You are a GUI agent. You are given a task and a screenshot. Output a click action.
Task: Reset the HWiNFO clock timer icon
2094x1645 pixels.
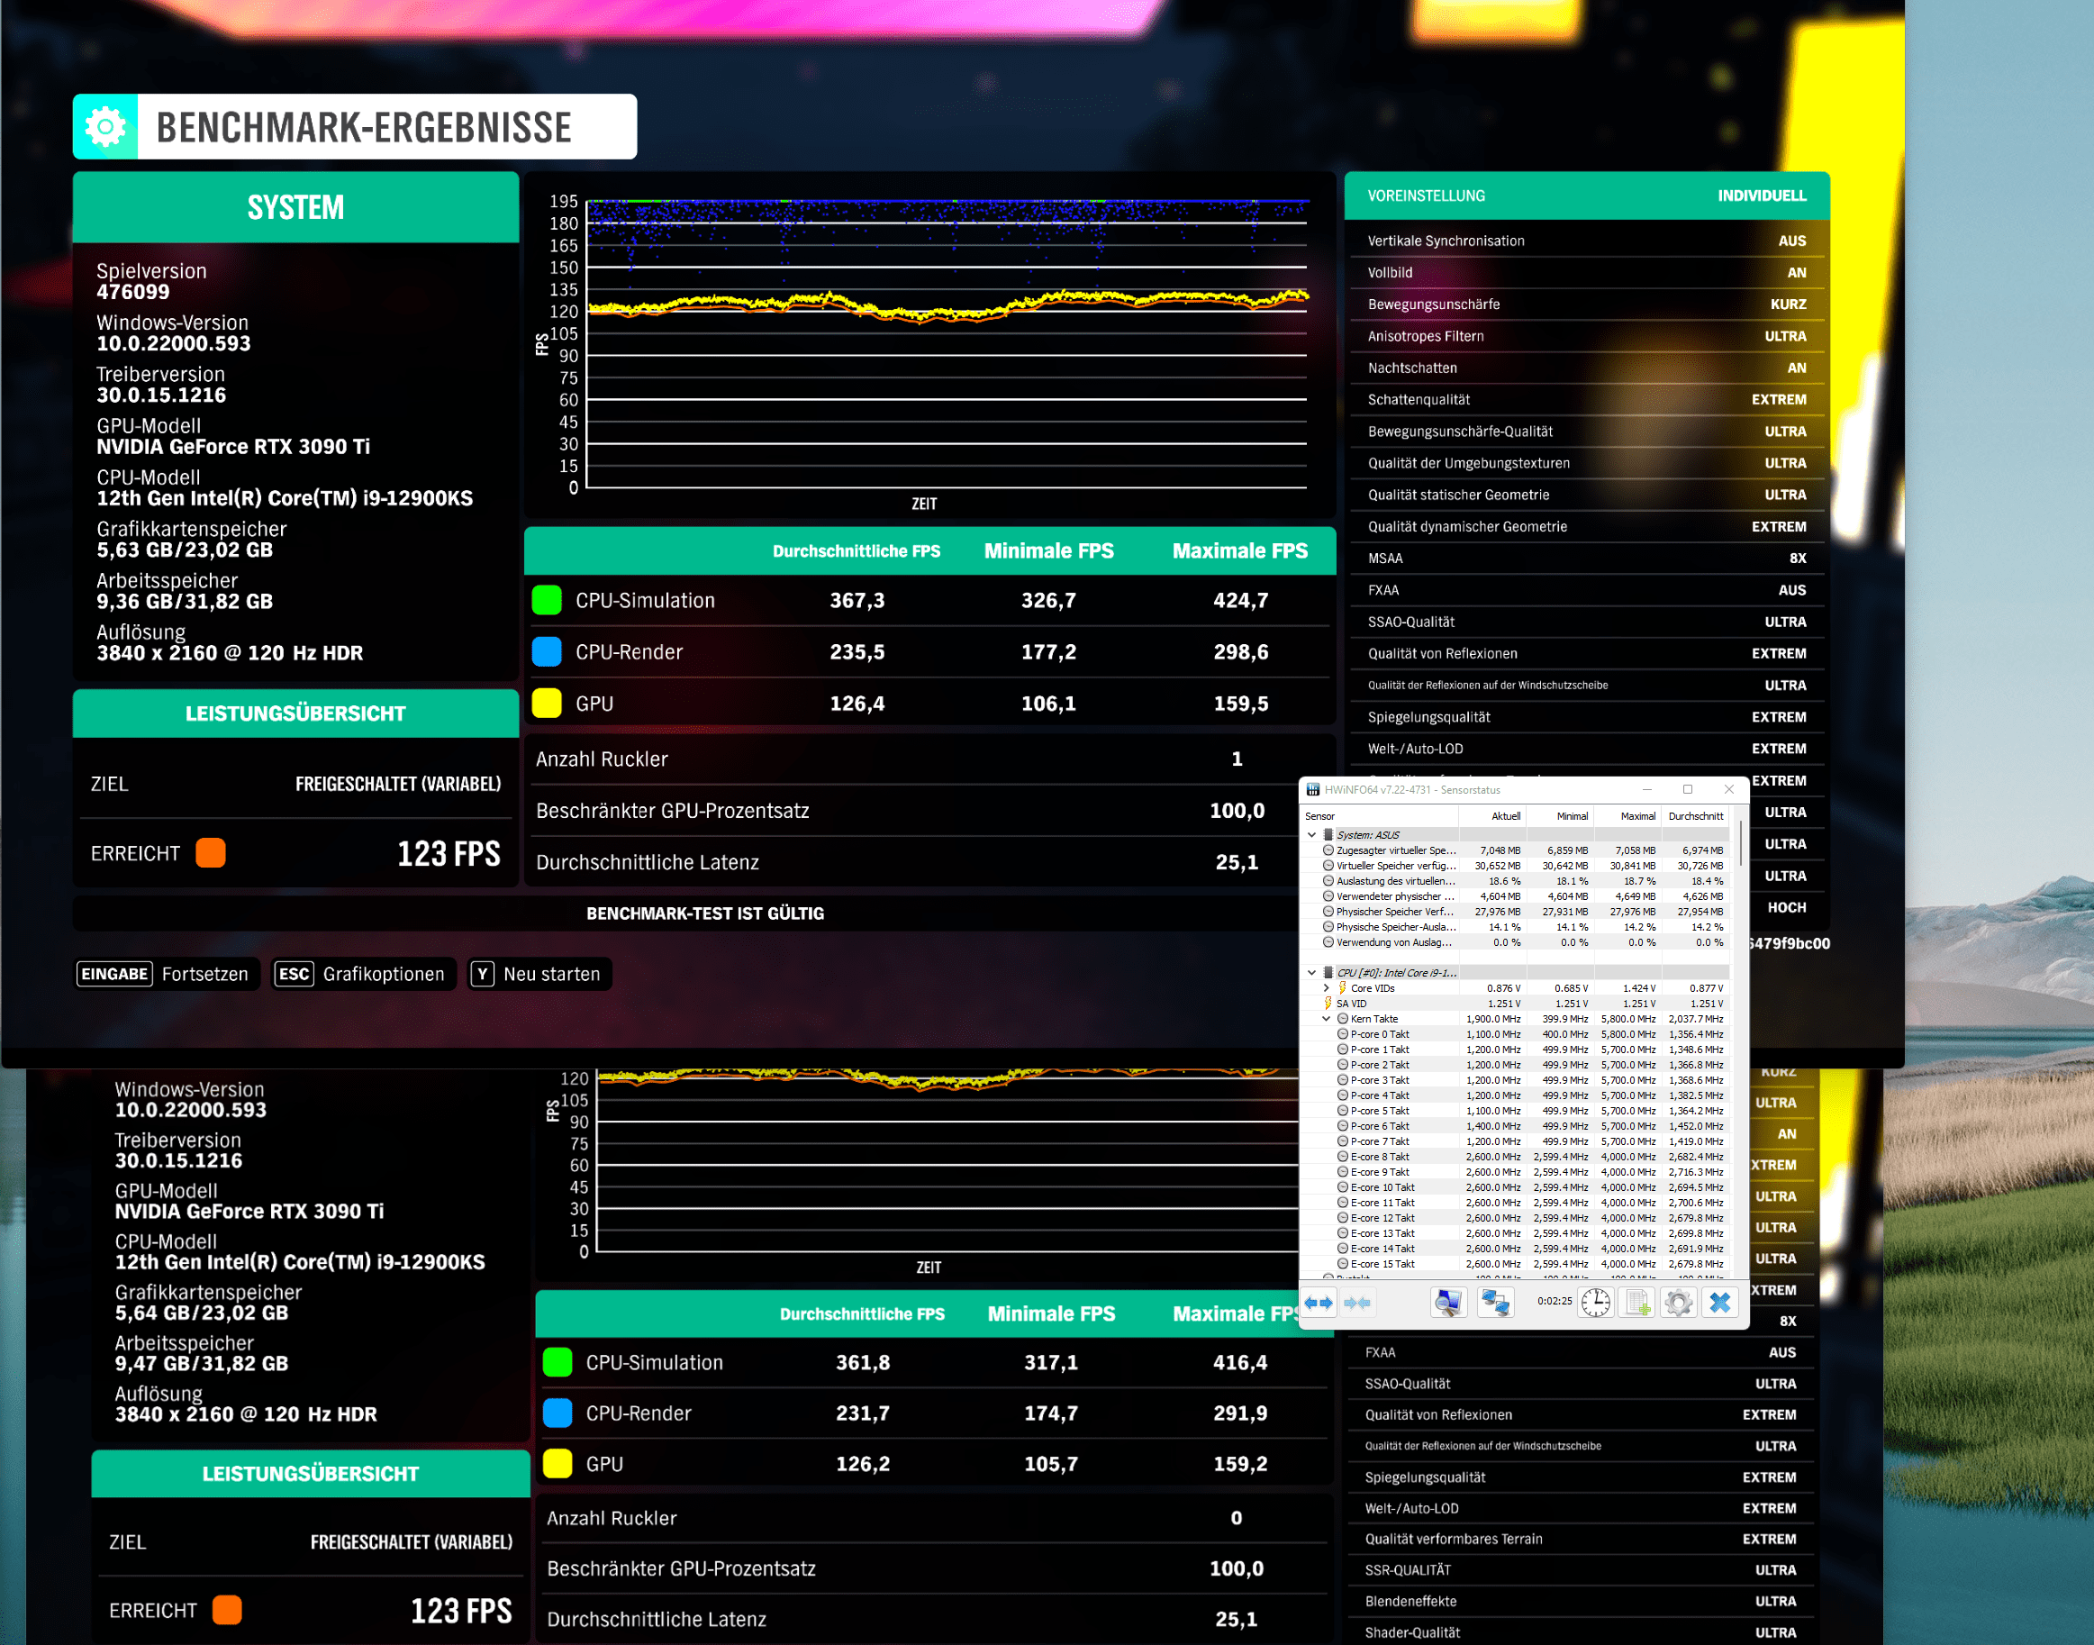coord(1595,1303)
